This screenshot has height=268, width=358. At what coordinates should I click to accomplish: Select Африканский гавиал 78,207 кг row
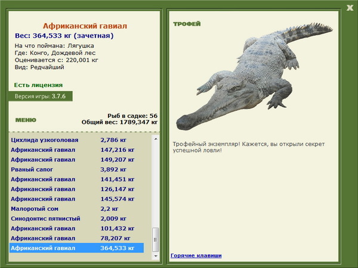click(77, 238)
